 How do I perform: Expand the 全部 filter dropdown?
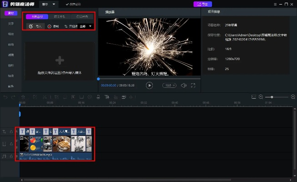(86, 26)
